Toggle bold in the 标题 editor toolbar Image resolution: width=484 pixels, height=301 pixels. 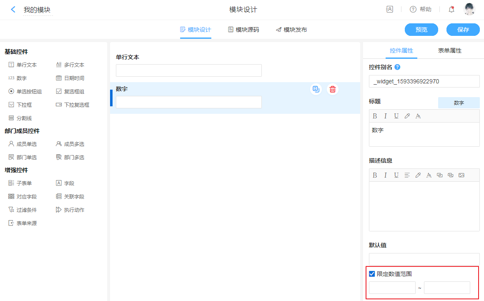click(375, 116)
